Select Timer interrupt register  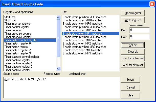tap(30, 24)
